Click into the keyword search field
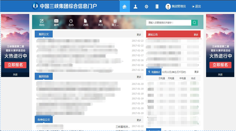The image size is (236, 131). pyautogui.click(x=168, y=23)
